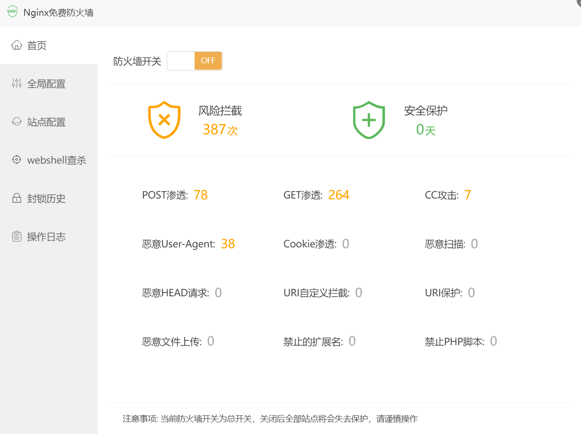The image size is (581, 434).
Task: Click the Cookie渗透 count 0
Action: pyautogui.click(x=346, y=244)
